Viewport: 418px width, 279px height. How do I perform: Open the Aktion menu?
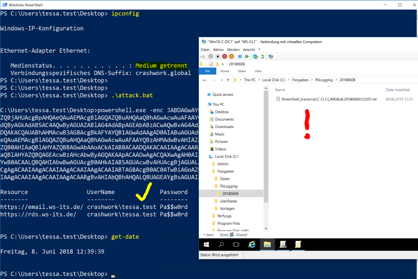point(218,50)
